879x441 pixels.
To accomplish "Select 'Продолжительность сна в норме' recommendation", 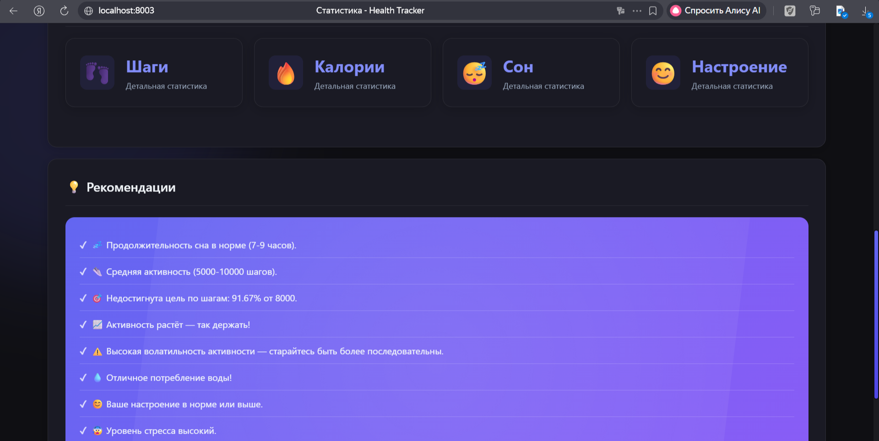I will pyautogui.click(x=437, y=245).
